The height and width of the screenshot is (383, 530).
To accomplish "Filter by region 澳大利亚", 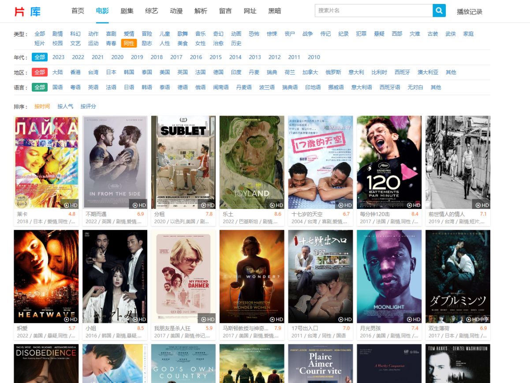I will click(x=428, y=72).
